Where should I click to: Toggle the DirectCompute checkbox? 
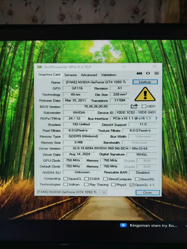(x=105, y=179)
